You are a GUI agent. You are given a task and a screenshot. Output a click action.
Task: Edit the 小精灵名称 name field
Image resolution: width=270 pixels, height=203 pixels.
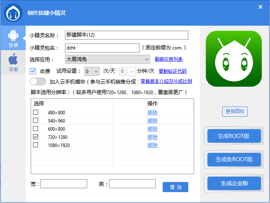[x=126, y=35]
